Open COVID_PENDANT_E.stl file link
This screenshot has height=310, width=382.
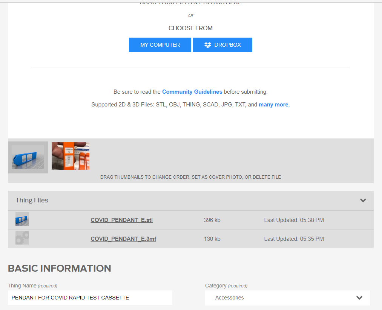121,220
